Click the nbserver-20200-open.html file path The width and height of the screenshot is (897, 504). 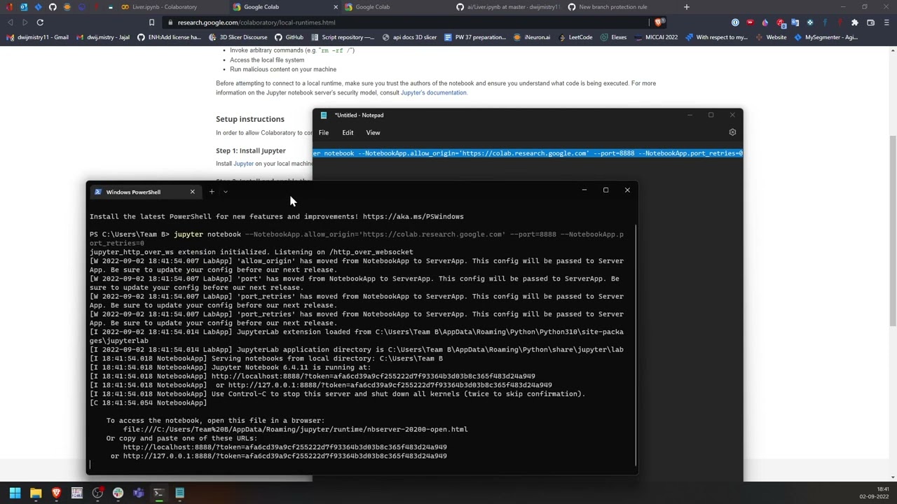[x=295, y=429]
